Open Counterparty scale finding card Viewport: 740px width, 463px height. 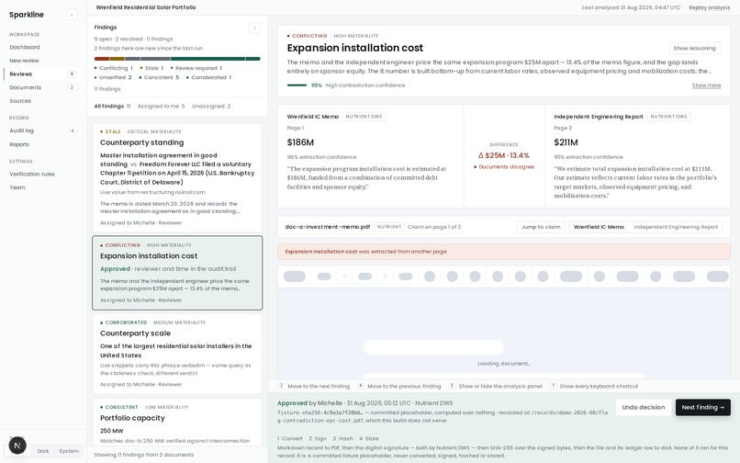pyautogui.click(x=177, y=354)
